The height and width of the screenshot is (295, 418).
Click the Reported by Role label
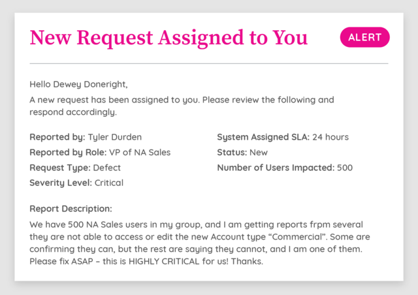tap(68, 153)
